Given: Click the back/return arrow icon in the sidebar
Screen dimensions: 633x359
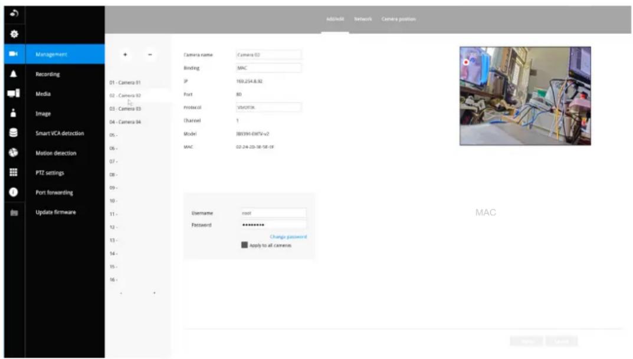Looking at the screenshot, I should pos(14,14).
